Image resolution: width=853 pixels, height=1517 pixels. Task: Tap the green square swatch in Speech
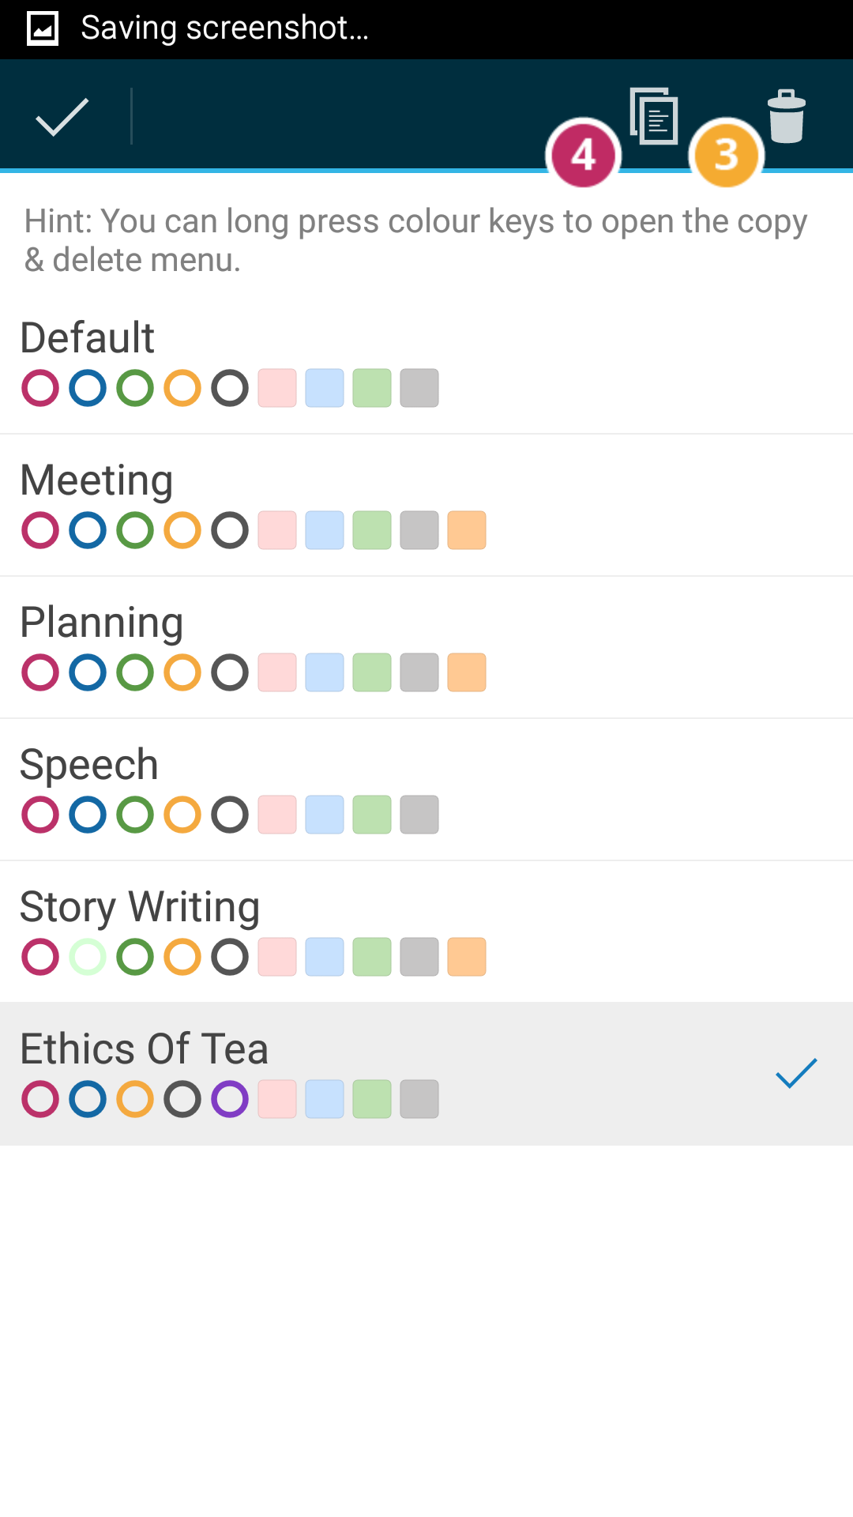tap(372, 815)
